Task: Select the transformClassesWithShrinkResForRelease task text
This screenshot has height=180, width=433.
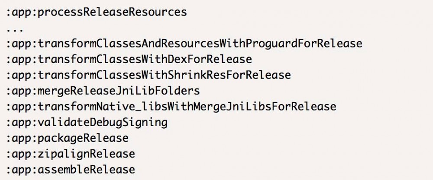Action: pyautogui.click(x=164, y=75)
